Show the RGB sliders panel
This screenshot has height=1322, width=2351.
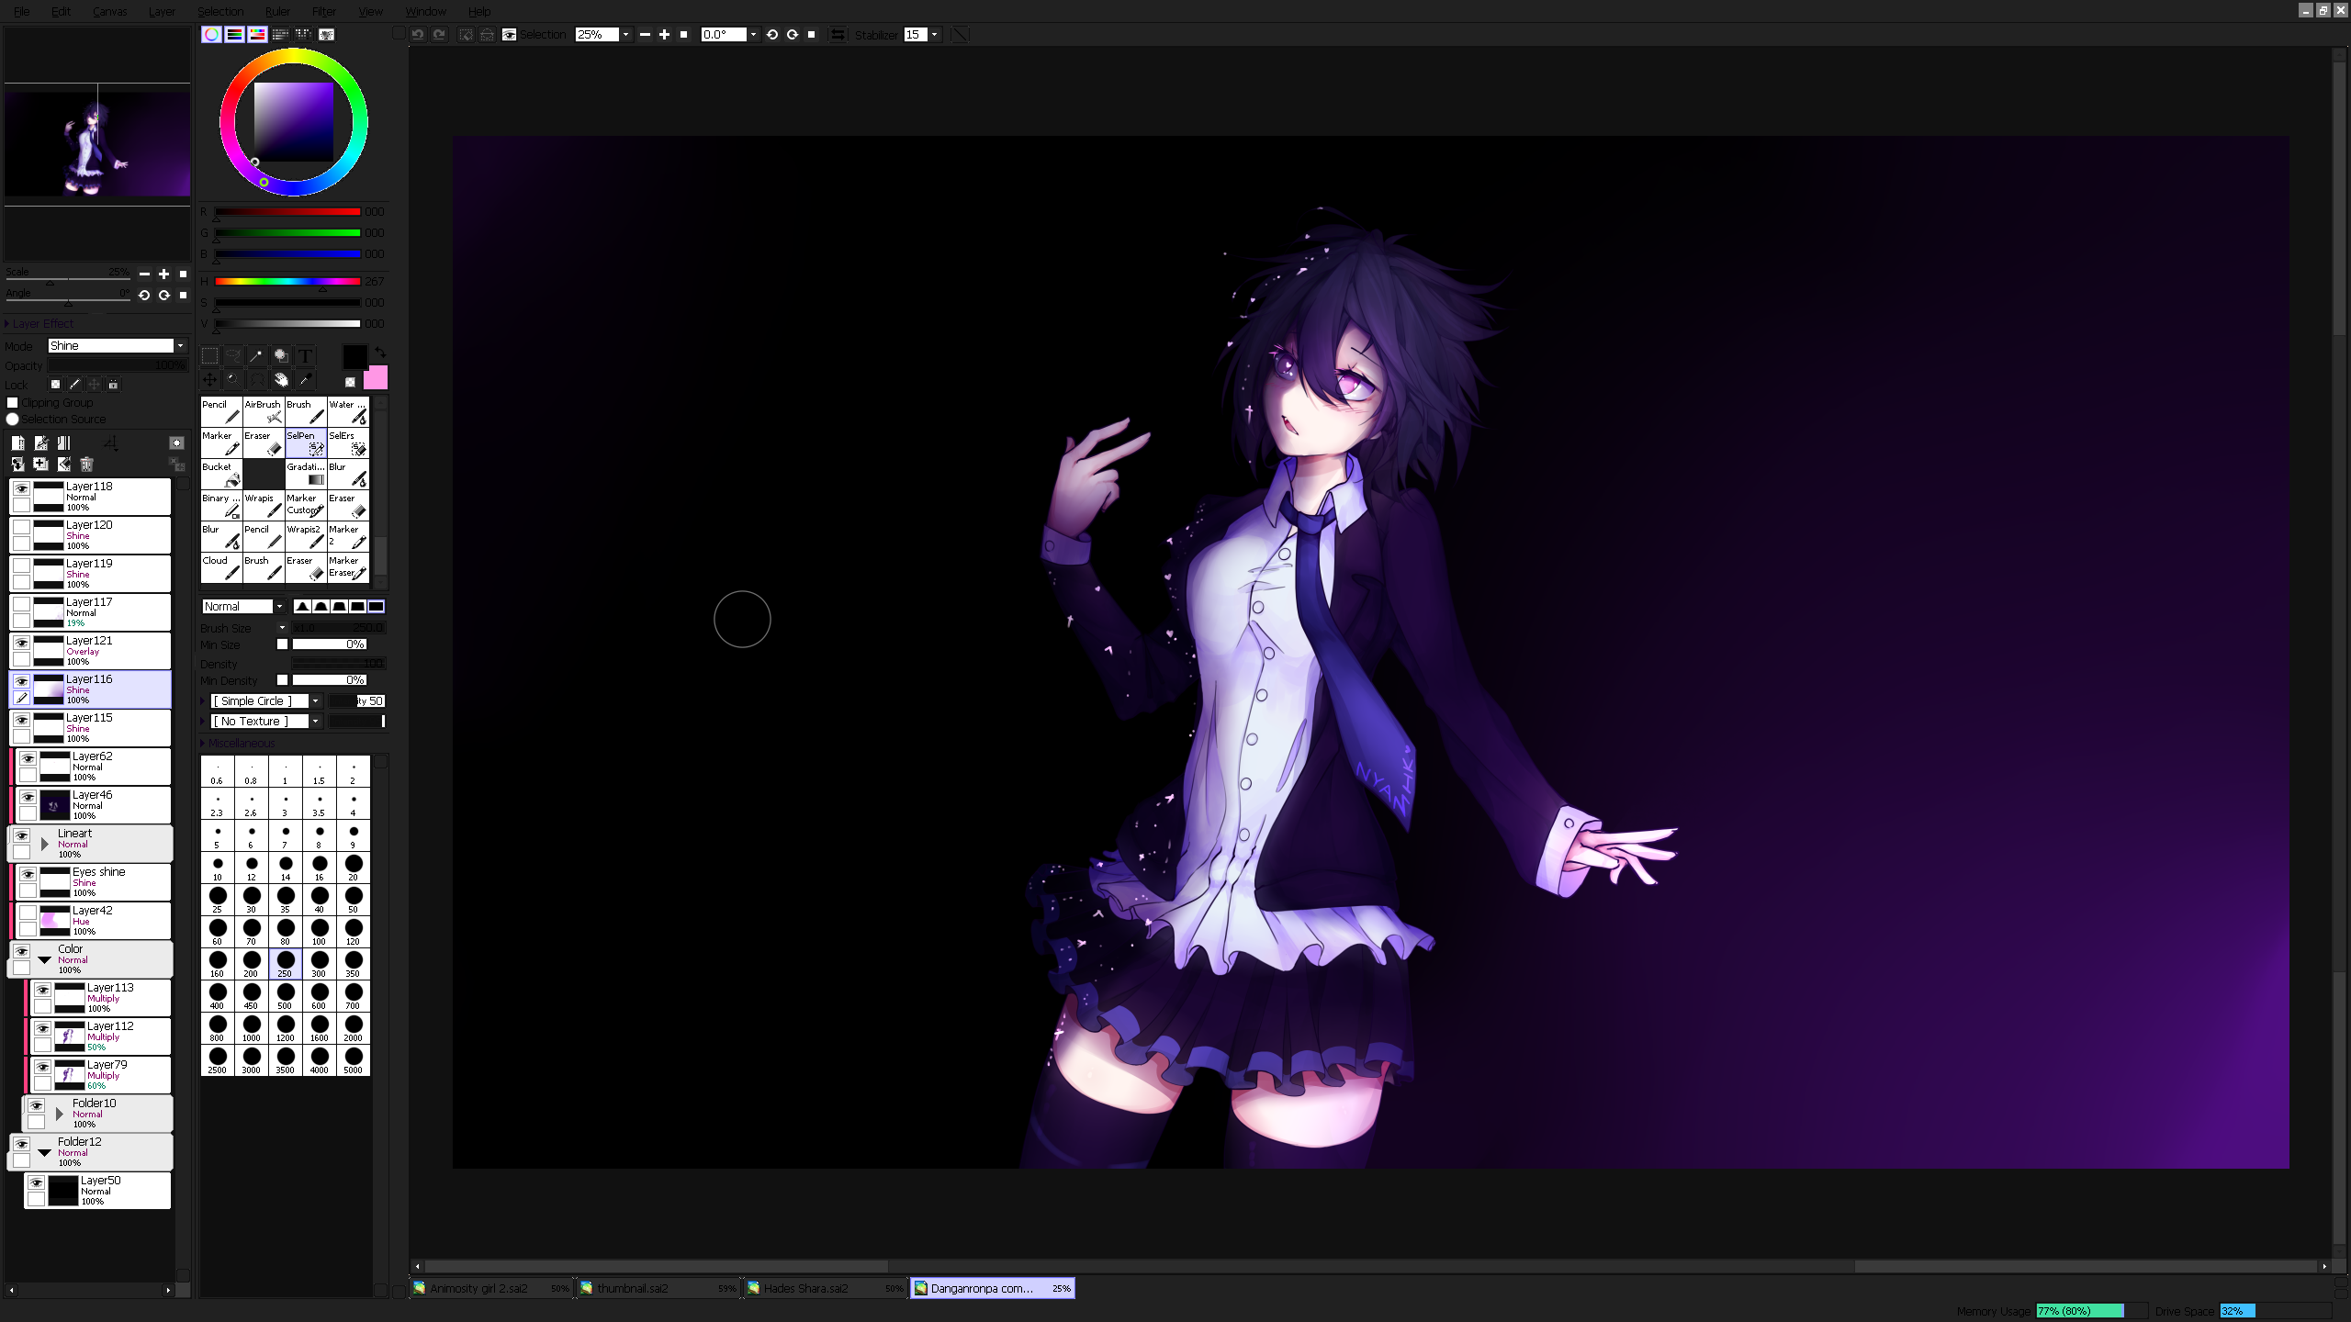(x=234, y=34)
